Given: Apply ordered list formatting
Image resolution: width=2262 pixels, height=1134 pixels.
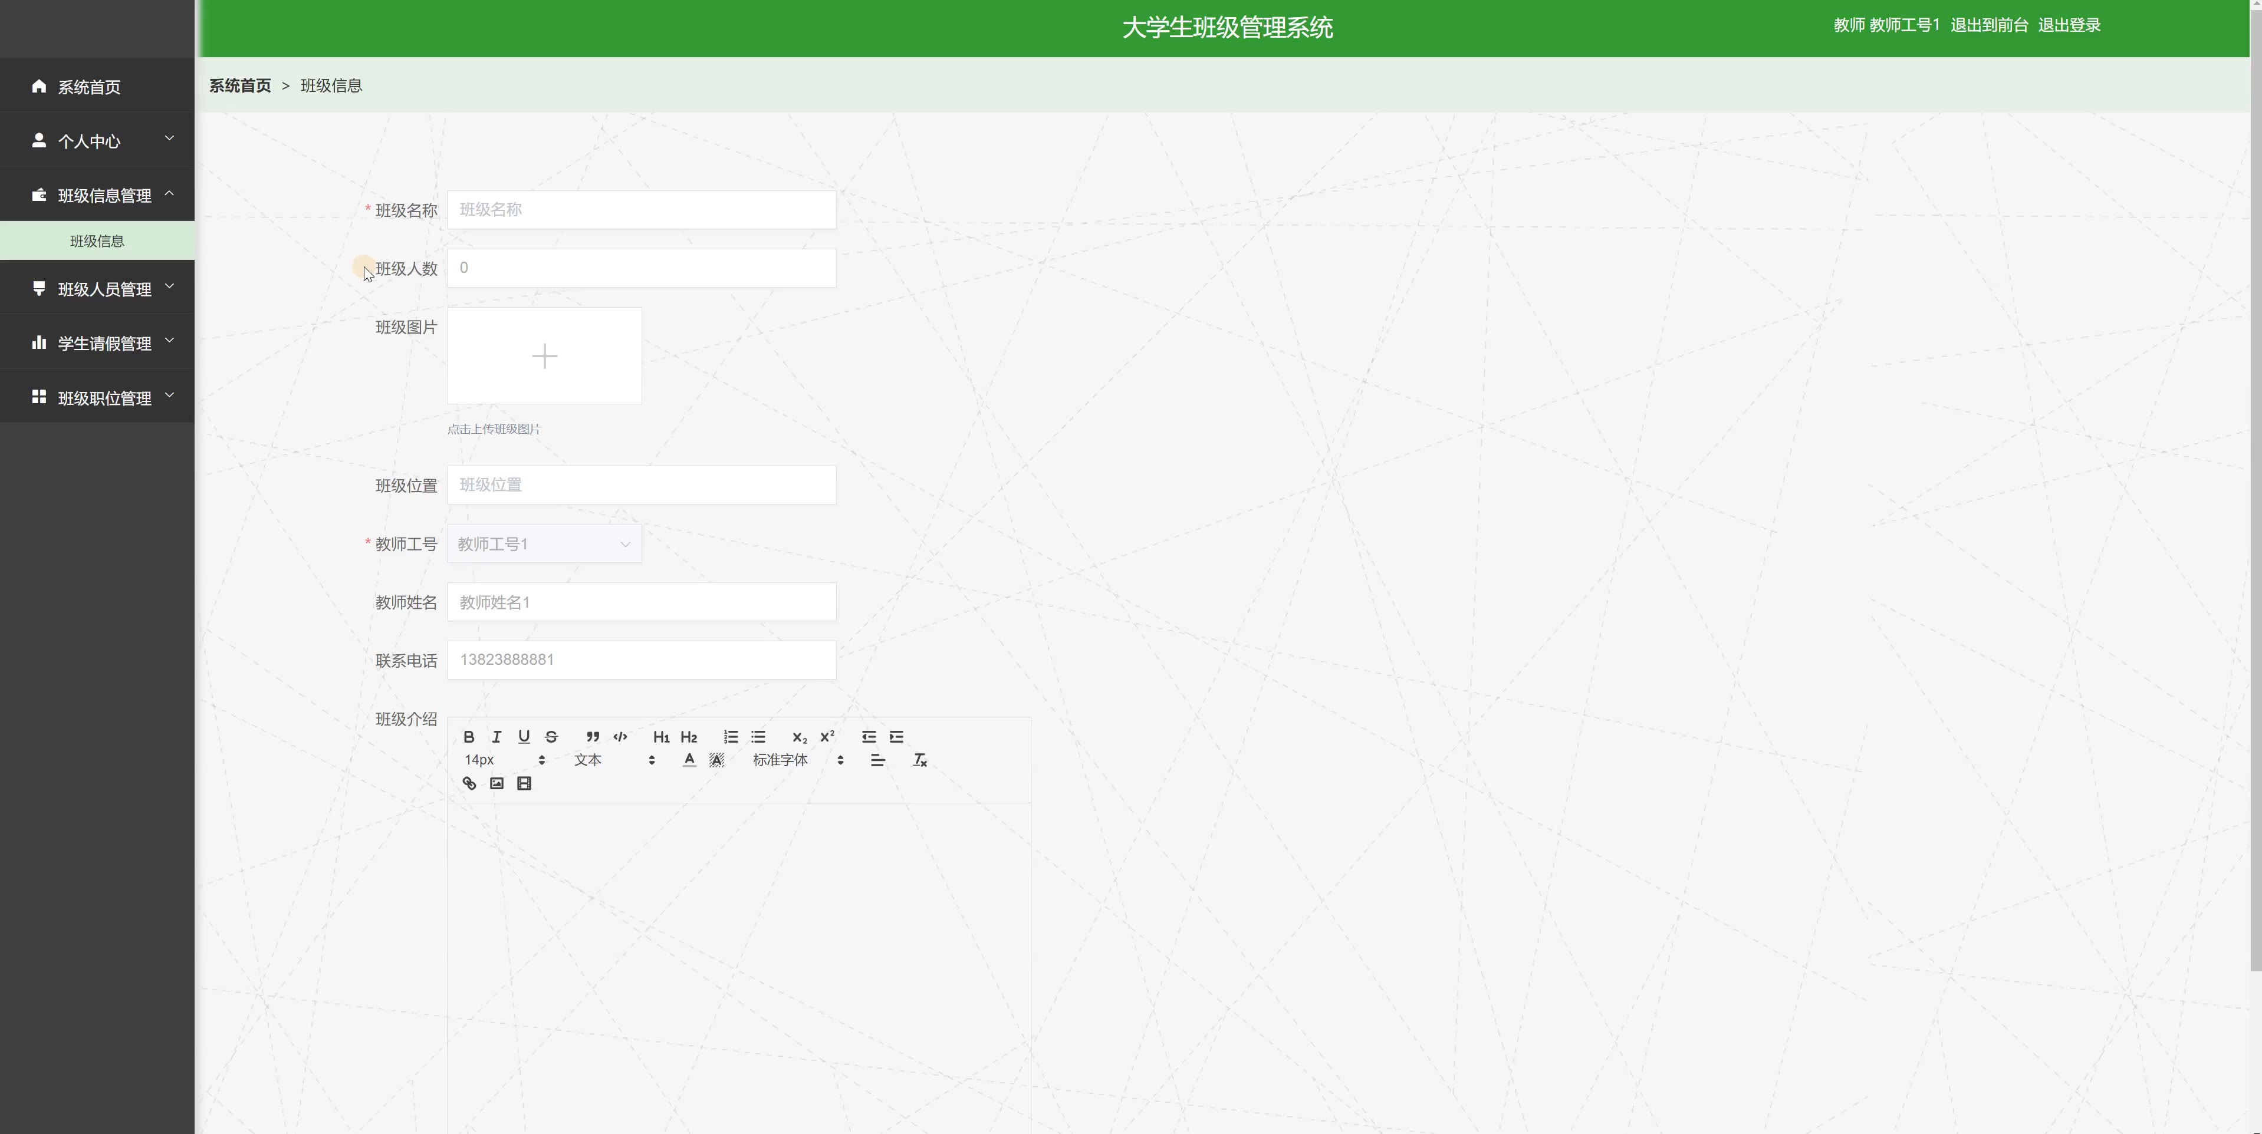Looking at the screenshot, I should [x=731, y=736].
